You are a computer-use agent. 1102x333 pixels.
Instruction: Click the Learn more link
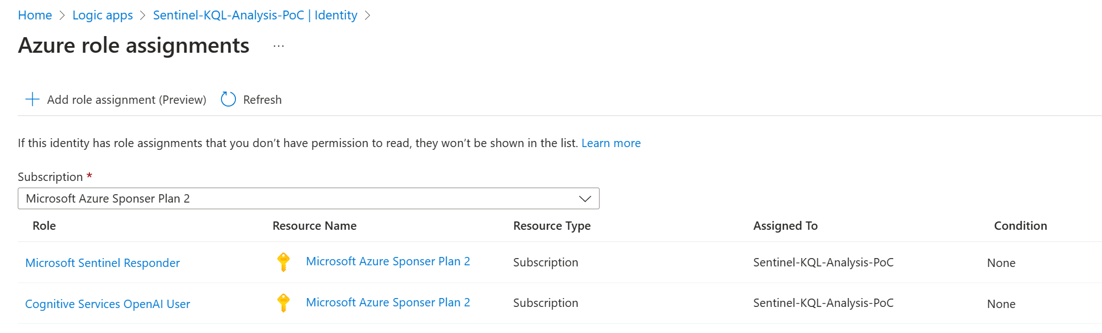pos(611,143)
